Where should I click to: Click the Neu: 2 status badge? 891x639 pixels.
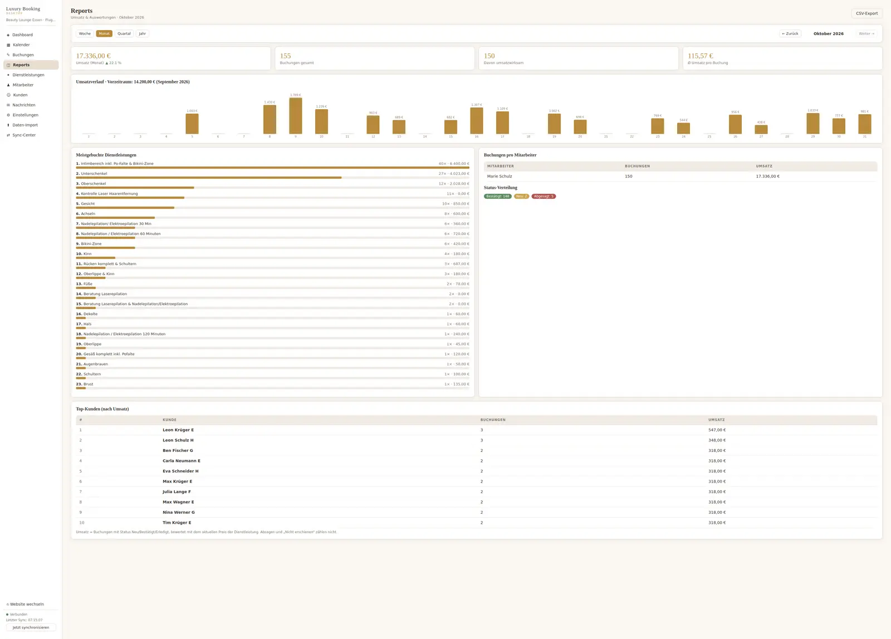click(x=522, y=196)
